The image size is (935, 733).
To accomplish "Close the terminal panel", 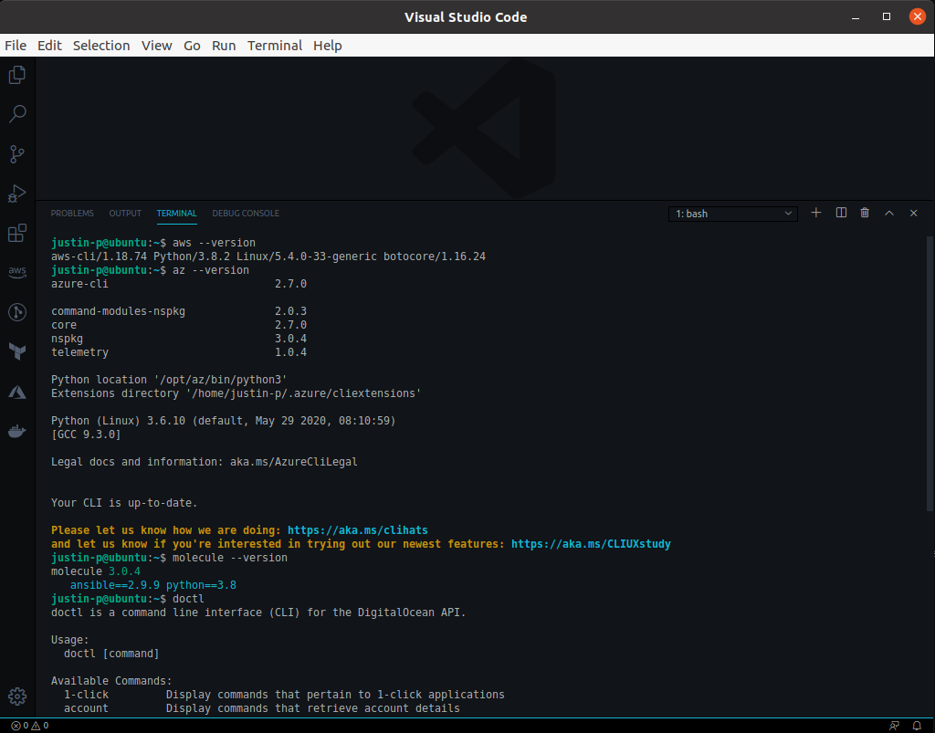I will pos(913,213).
